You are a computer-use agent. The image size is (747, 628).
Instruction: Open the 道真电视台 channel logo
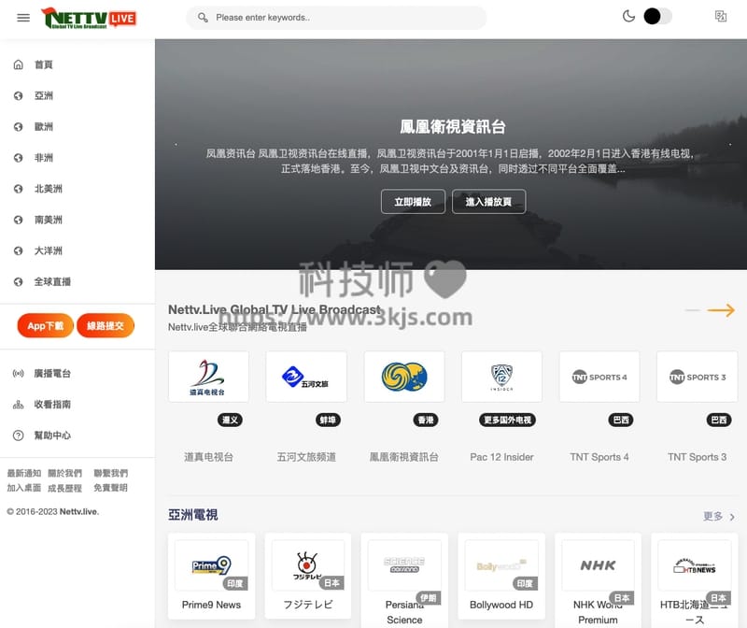[208, 377]
